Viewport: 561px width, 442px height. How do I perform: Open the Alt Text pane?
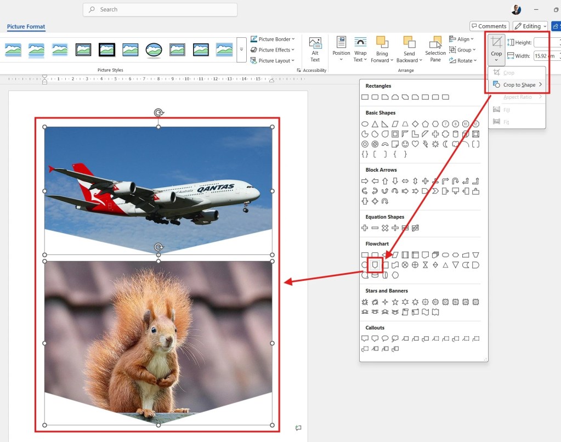point(315,49)
